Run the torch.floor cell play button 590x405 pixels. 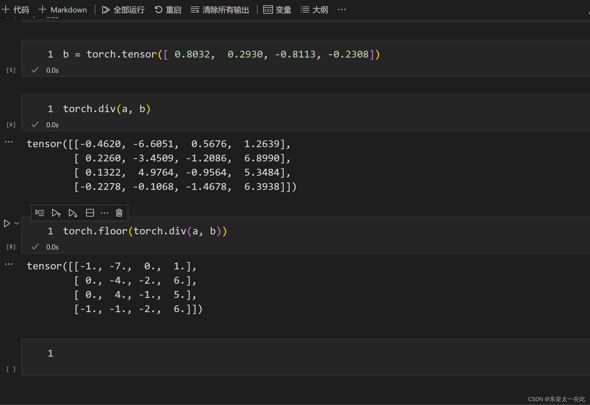click(x=7, y=223)
